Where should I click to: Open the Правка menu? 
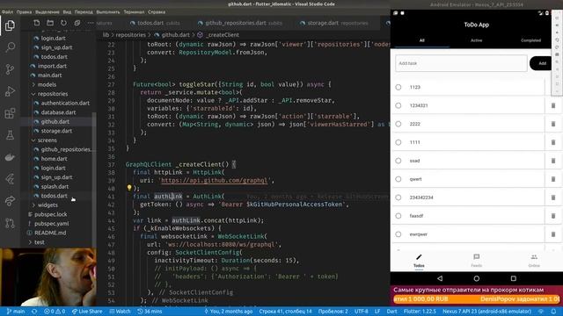pyautogui.click(x=24, y=11)
